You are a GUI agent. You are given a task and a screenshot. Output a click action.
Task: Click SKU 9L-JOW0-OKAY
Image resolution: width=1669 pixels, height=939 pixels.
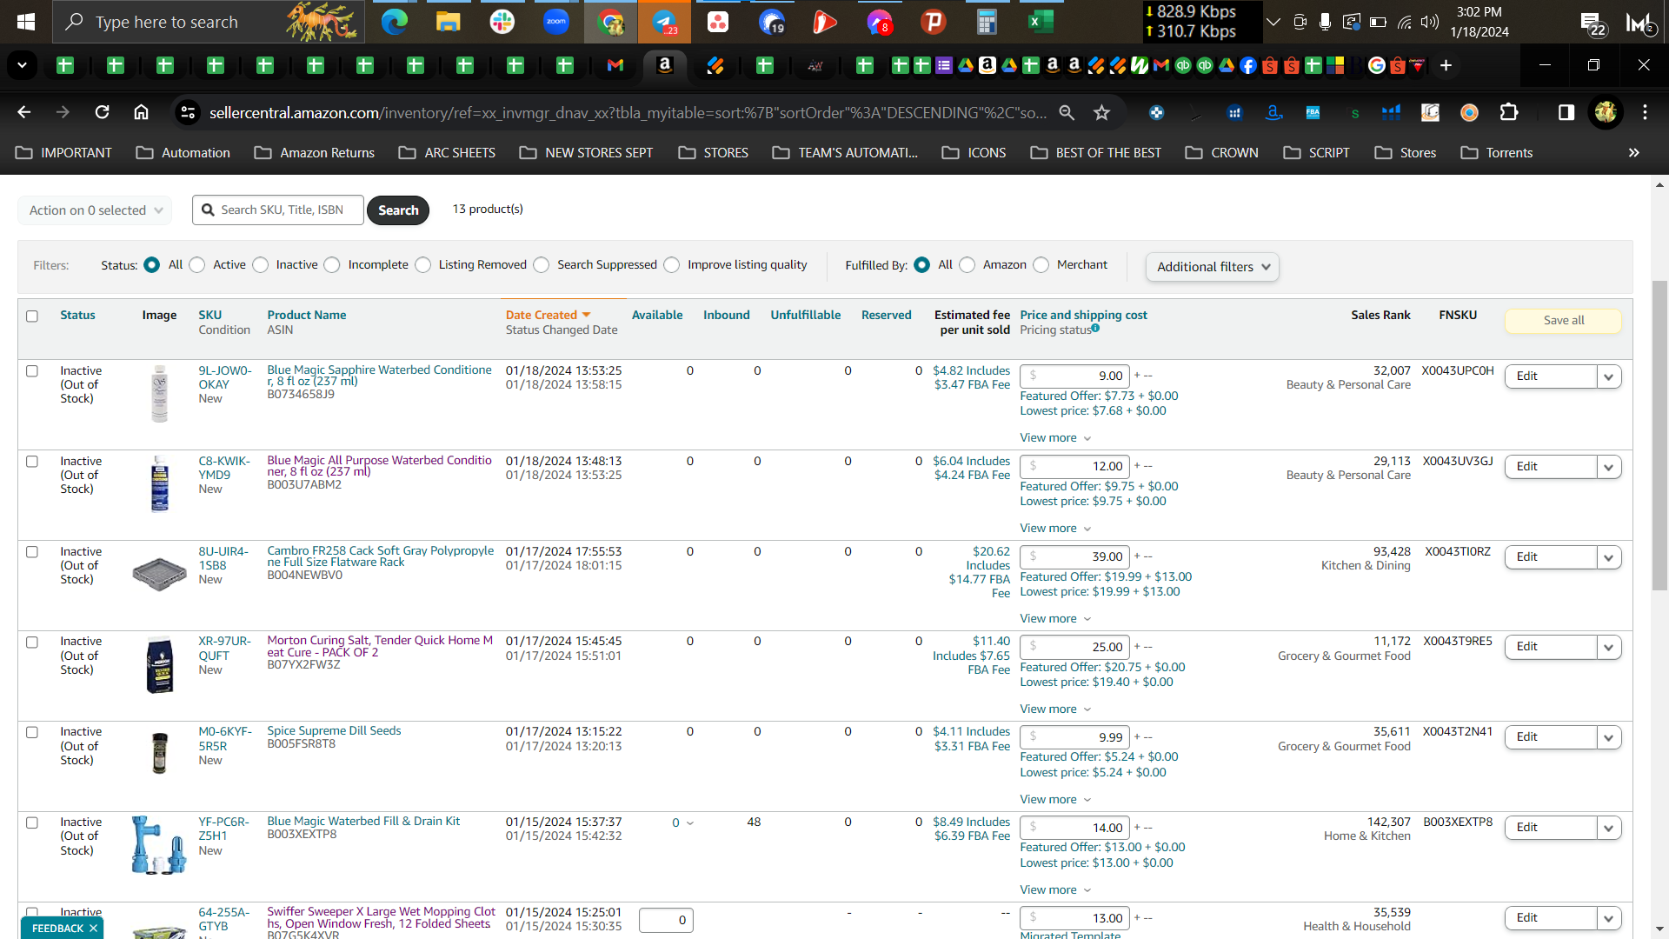[x=224, y=377]
